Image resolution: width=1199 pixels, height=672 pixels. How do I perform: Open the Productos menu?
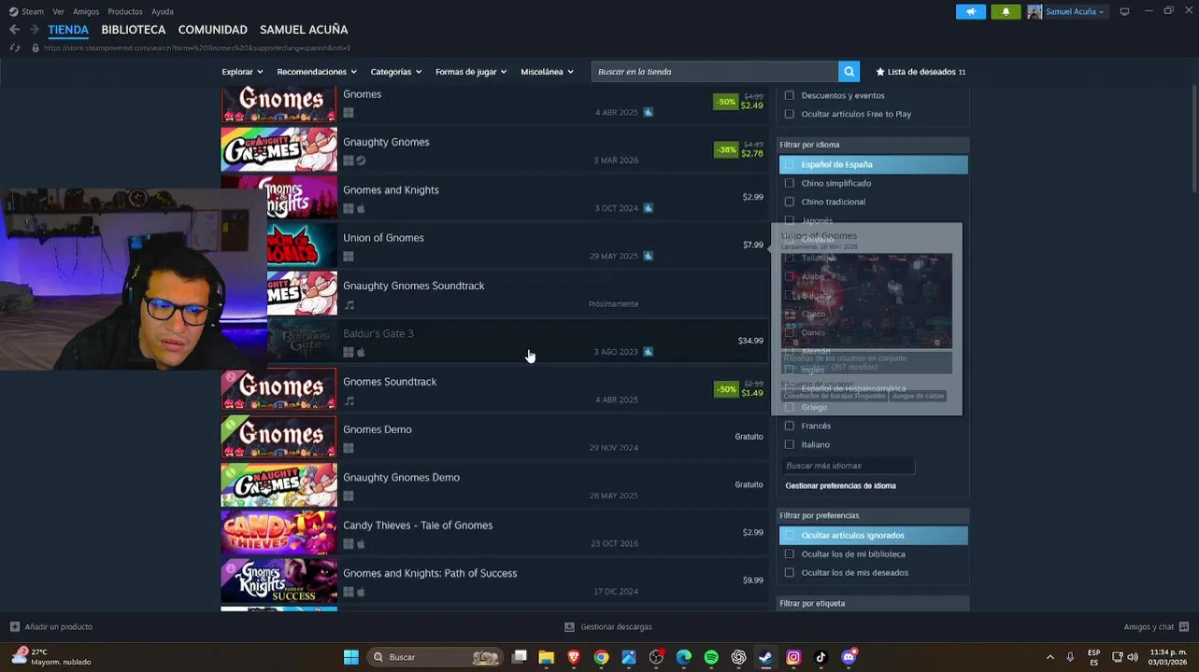click(125, 11)
